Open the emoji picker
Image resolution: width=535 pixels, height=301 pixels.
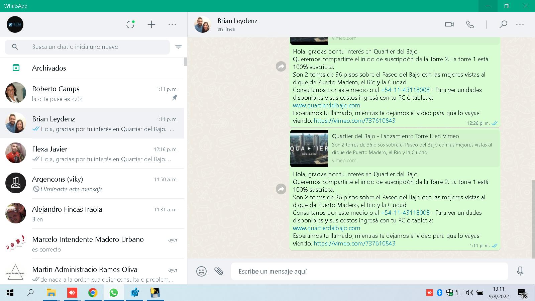pyautogui.click(x=201, y=271)
